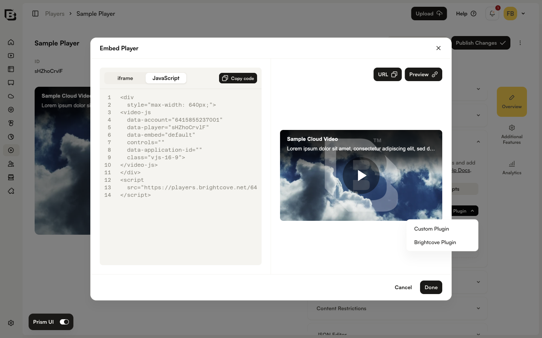Toggle the sidebar panel icon near breadcrumbs
The height and width of the screenshot is (338, 542).
click(35, 14)
